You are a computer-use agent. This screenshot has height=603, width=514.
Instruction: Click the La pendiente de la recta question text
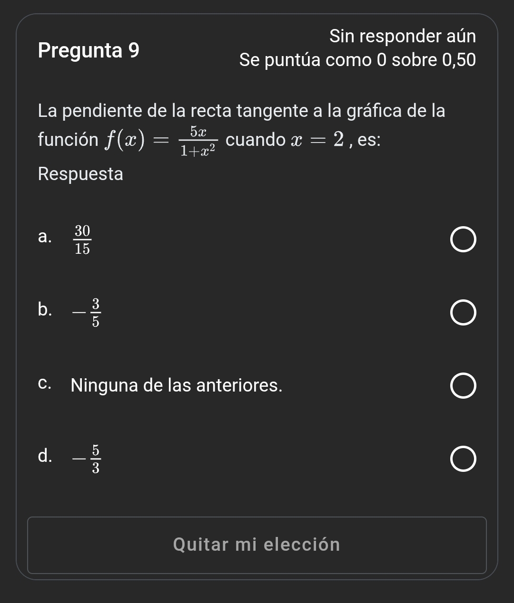(x=242, y=111)
